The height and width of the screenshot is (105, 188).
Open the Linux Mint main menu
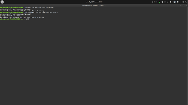tap(2, 2)
